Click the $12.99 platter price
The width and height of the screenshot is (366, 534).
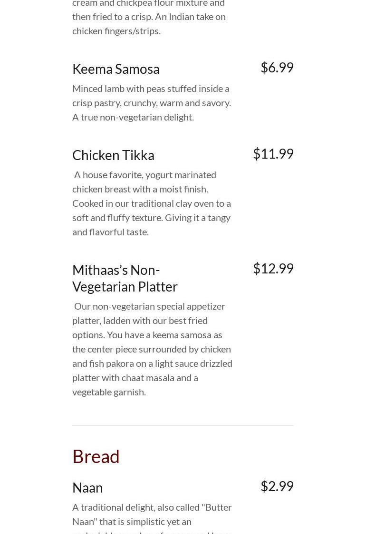(273, 268)
